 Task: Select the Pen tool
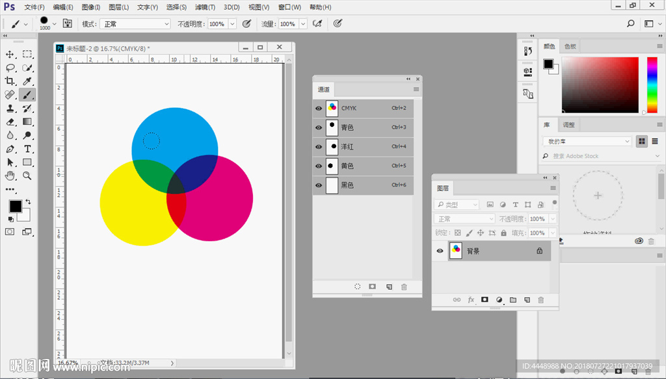(x=10, y=149)
